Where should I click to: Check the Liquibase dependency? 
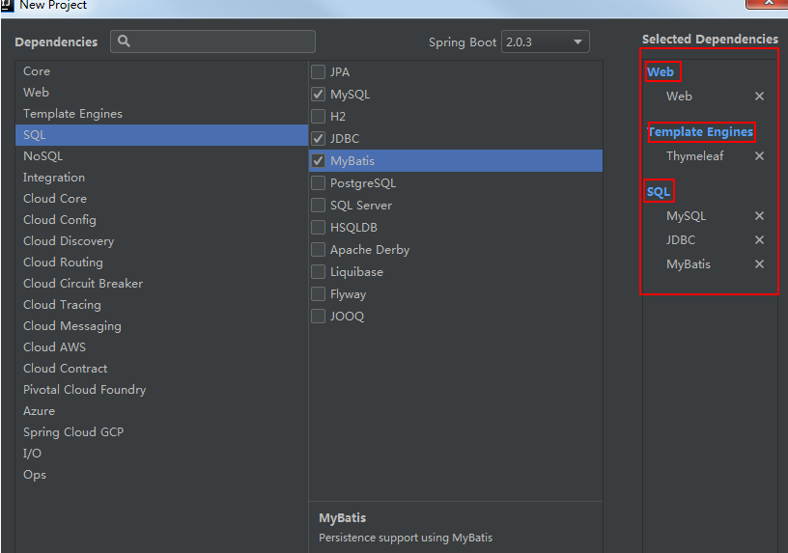coord(318,272)
